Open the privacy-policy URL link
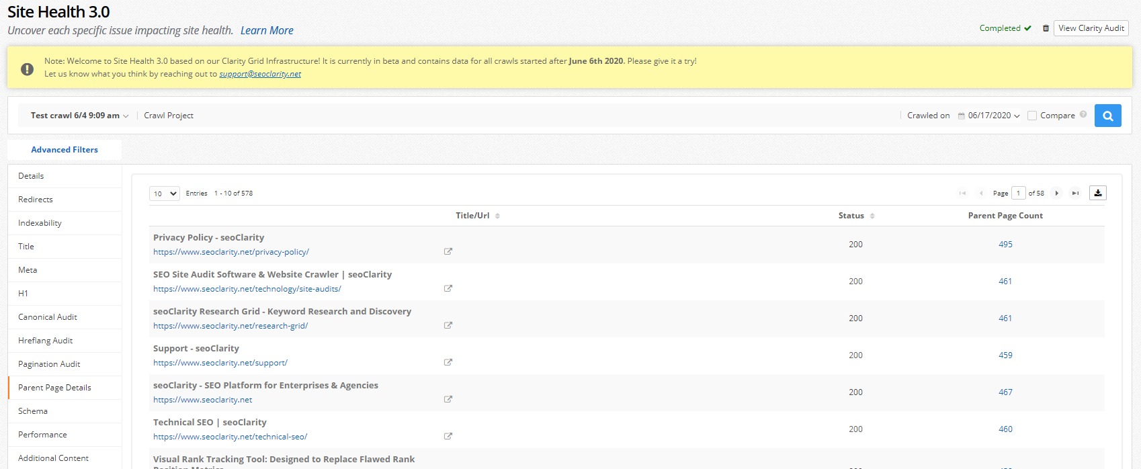The width and height of the screenshot is (1141, 469). coord(231,252)
